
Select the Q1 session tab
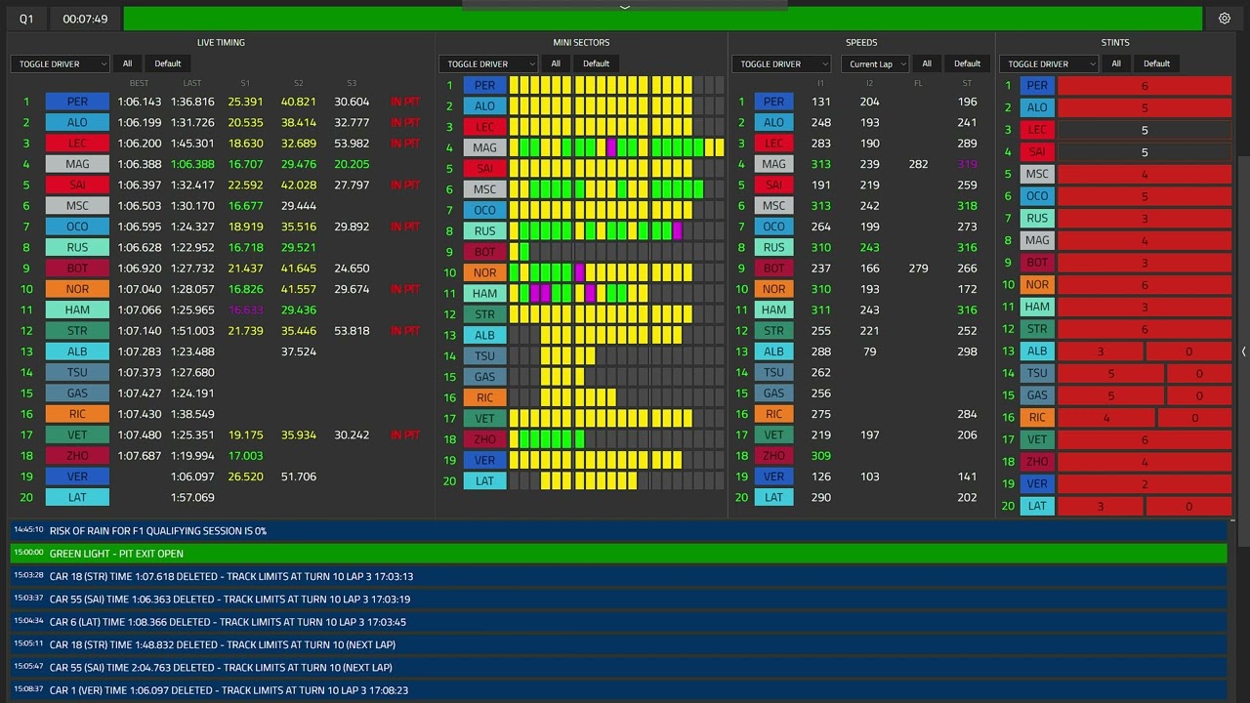(x=26, y=19)
